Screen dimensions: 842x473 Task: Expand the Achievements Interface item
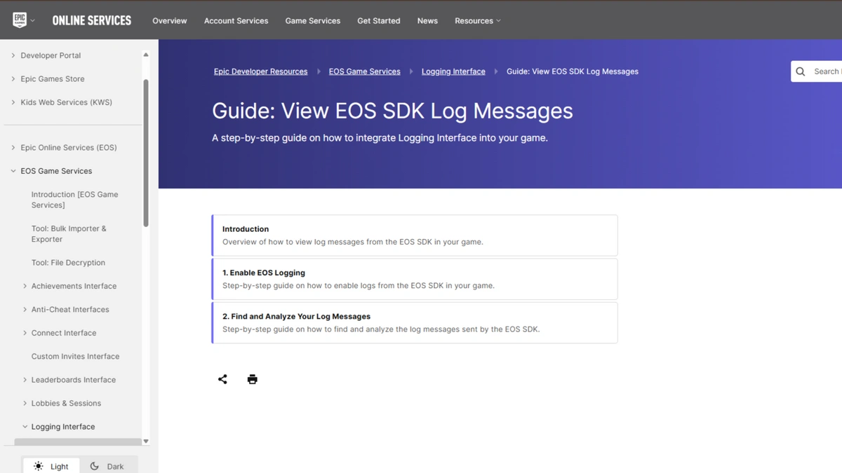25,286
